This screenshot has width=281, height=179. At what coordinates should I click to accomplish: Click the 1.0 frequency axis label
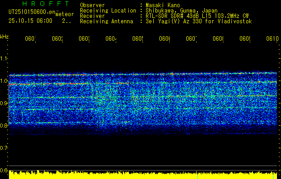[x=4, y=81]
